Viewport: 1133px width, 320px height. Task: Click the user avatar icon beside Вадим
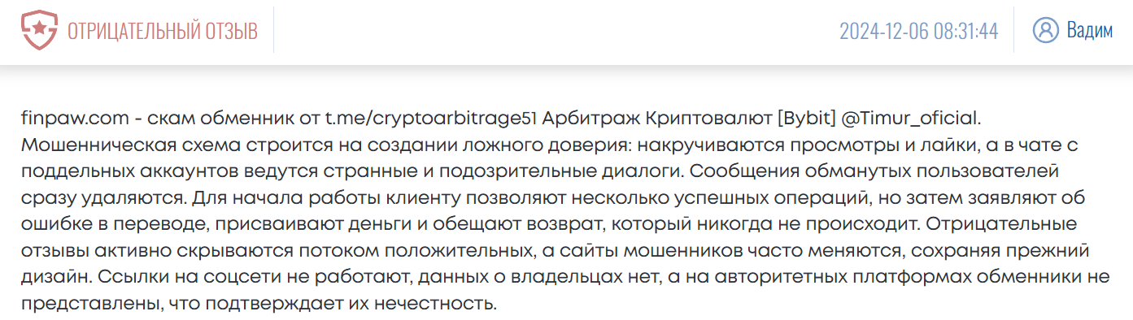click(x=1045, y=31)
